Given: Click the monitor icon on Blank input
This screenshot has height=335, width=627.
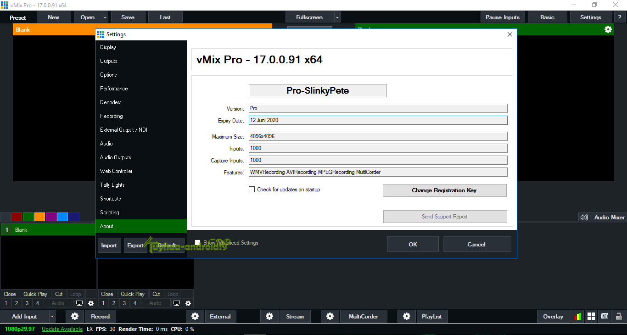Looking at the screenshot, I should point(79,303).
